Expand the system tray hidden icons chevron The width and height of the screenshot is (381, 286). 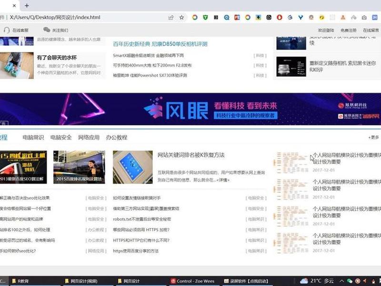[x=341, y=281]
